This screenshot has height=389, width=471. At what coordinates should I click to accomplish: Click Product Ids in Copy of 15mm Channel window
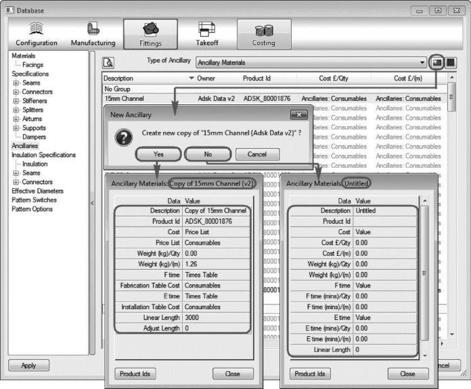pyautogui.click(x=135, y=373)
